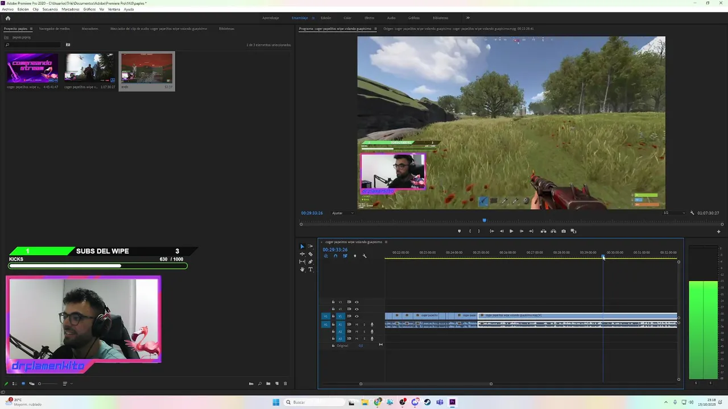Open the Program monitor button editor plus
Screen dimensions: 728x409
tap(718, 231)
